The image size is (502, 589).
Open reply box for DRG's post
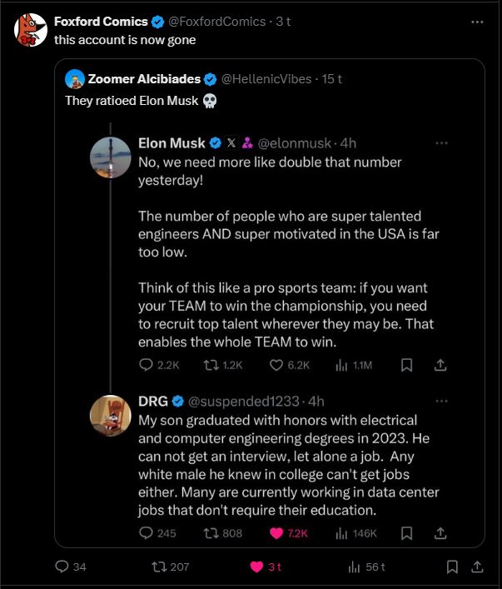pos(147,532)
